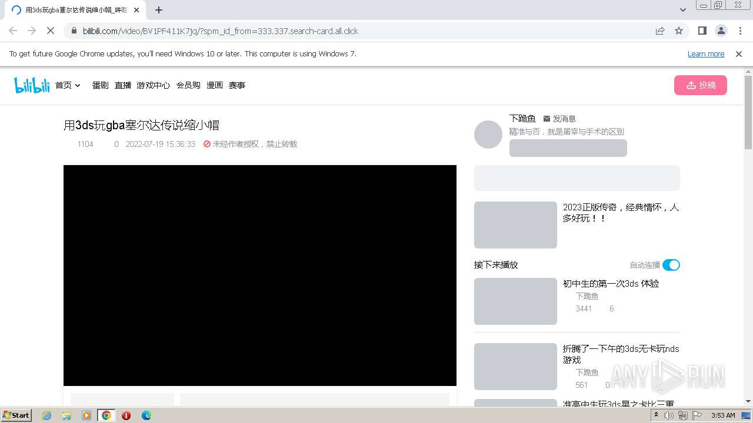The width and height of the screenshot is (753, 423).
Task: Open the Chrome three-dot menu
Action: (739, 31)
